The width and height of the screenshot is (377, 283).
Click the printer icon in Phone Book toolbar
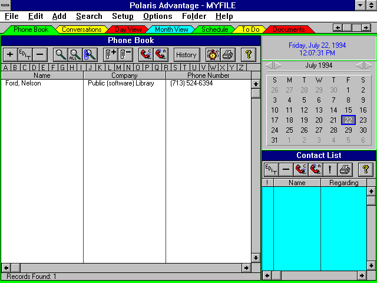click(x=227, y=55)
